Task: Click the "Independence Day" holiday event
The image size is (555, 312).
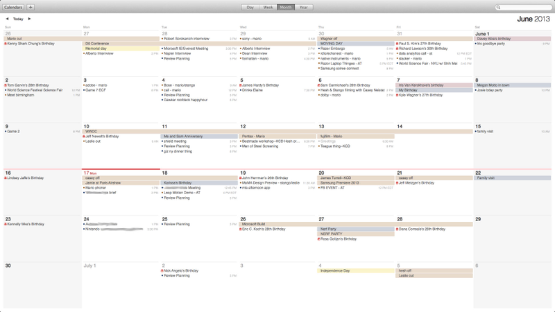Action: 356,270
